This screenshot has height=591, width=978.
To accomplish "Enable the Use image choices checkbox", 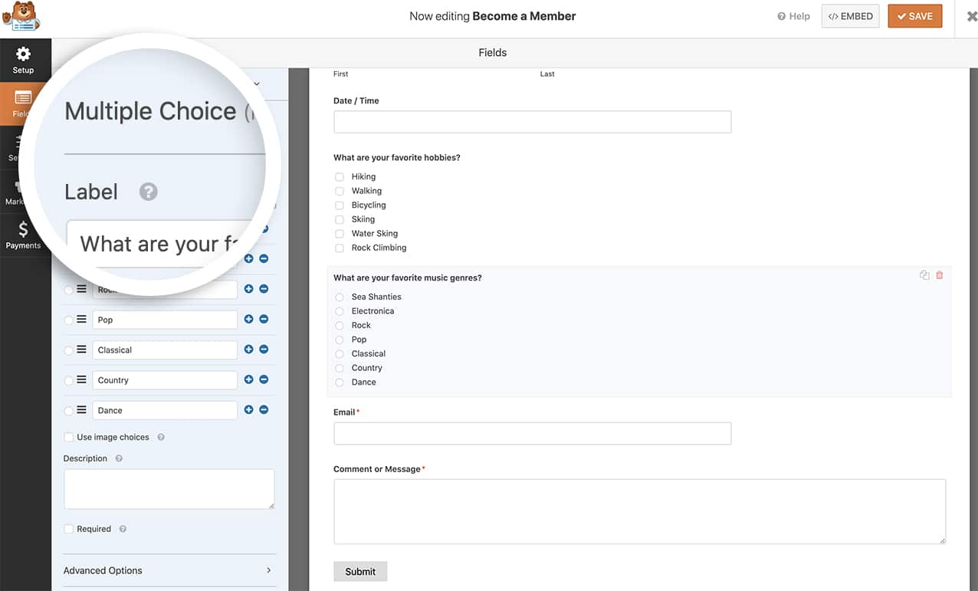I will 68,437.
